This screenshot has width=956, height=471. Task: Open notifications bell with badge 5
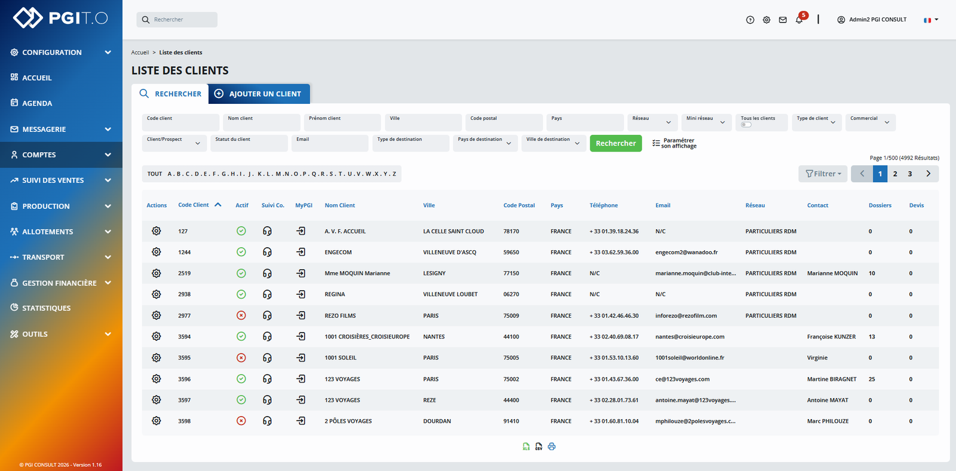tap(799, 19)
